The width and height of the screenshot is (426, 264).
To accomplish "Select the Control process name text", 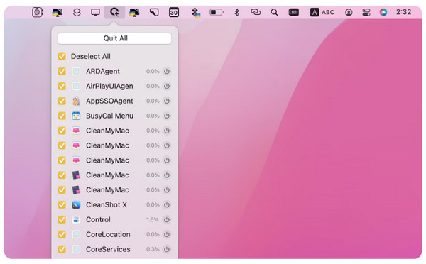I will tap(98, 219).
